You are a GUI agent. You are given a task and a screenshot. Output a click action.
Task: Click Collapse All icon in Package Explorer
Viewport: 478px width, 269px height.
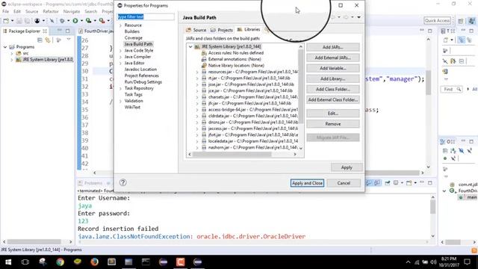pos(40,40)
